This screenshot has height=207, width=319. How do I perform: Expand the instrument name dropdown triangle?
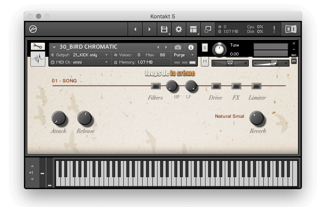click(54, 47)
